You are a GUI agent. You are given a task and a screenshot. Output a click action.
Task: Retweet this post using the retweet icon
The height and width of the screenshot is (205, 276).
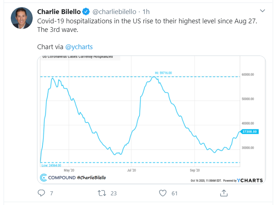(102, 193)
